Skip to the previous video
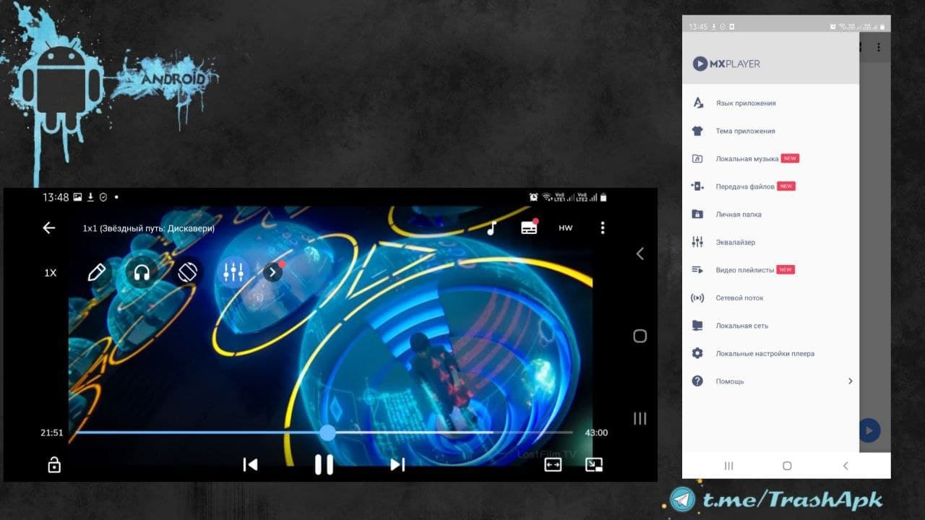This screenshot has width=925, height=520. tap(250, 464)
